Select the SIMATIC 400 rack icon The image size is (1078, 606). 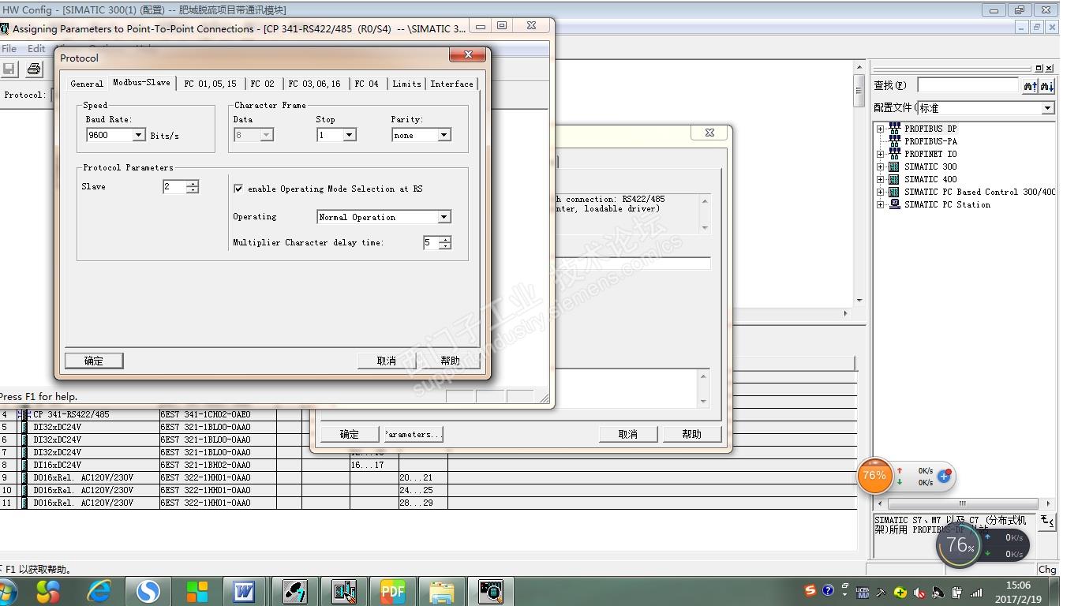coord(894,179)
